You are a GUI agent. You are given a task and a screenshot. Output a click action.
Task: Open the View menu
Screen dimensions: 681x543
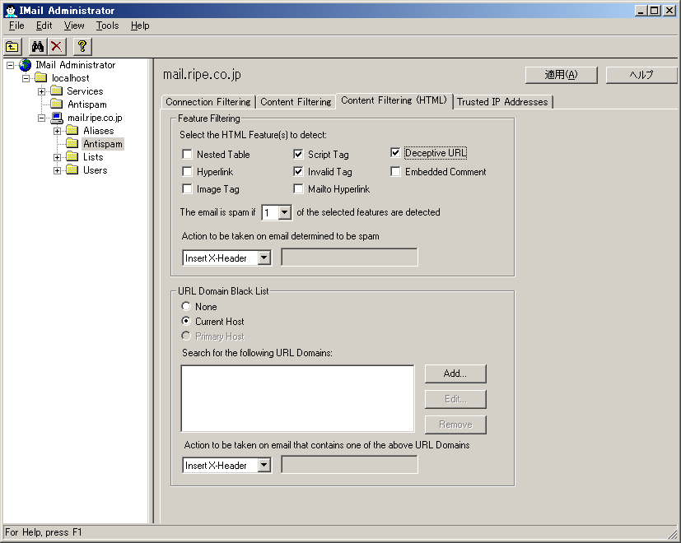point(74,26)
